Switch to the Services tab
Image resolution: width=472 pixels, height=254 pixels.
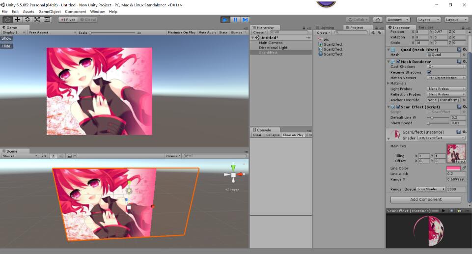(426, 27)
